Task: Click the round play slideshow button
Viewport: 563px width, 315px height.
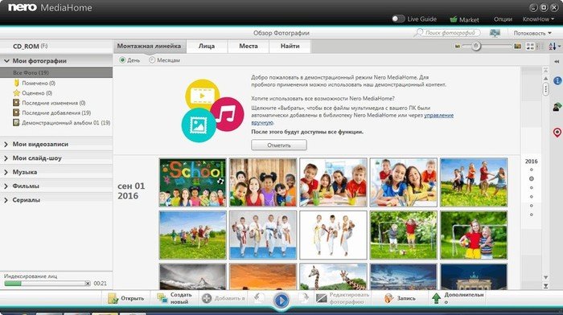Action: (281, 300)
